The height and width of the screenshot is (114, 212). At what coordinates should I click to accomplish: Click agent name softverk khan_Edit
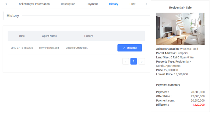coord(49,48)
